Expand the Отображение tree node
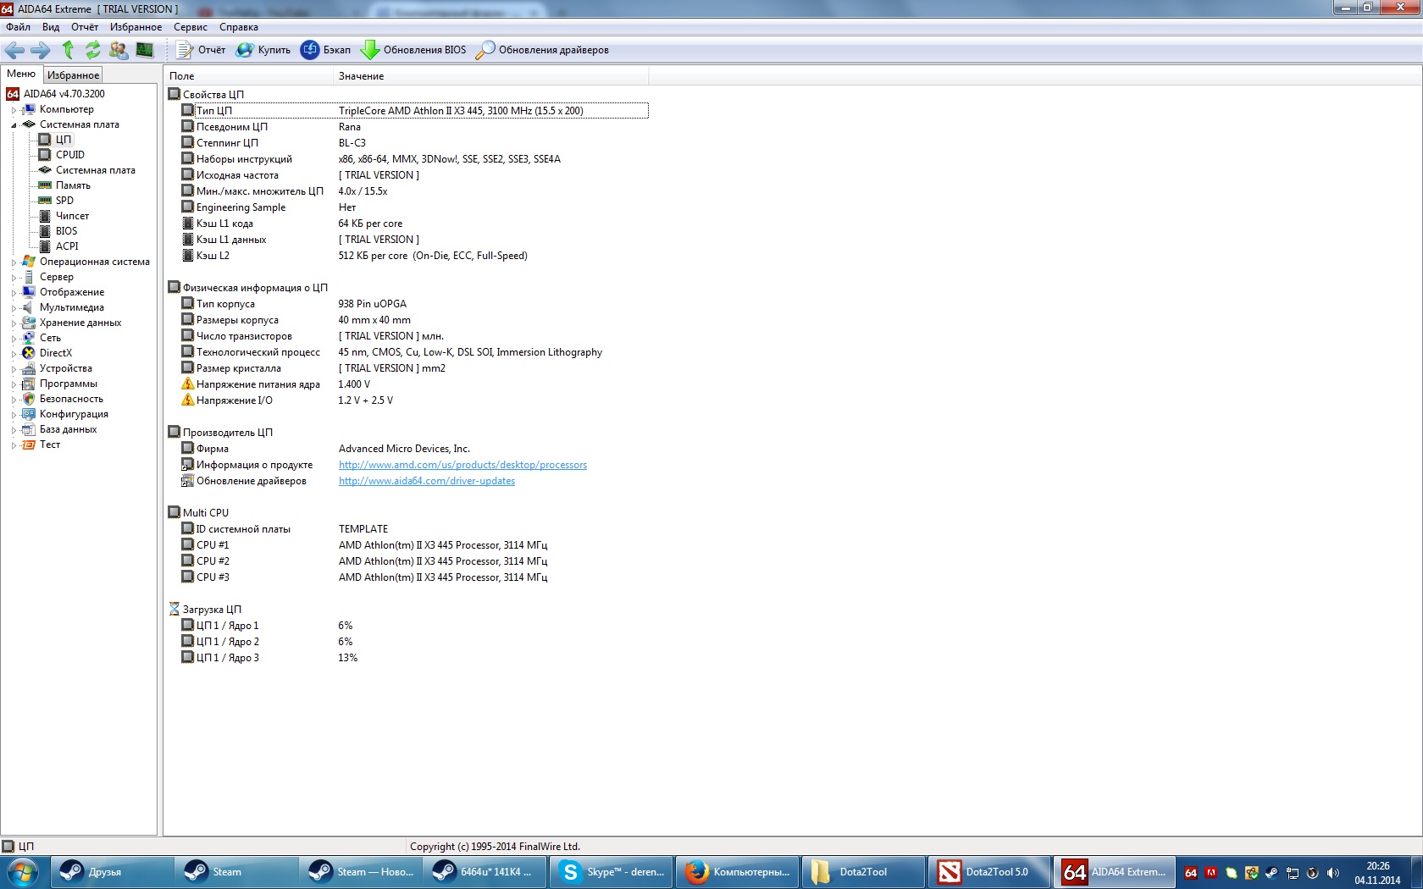The image size is (1423, 889). click(14, 293)
